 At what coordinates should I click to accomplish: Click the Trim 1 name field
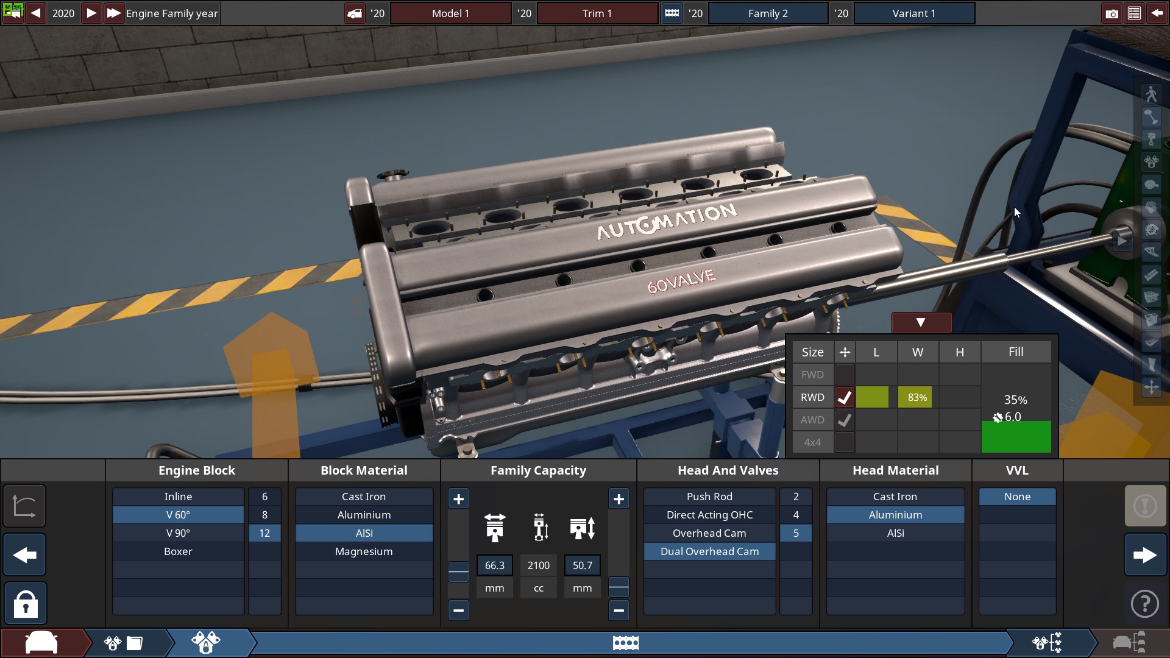click(597, 13)
